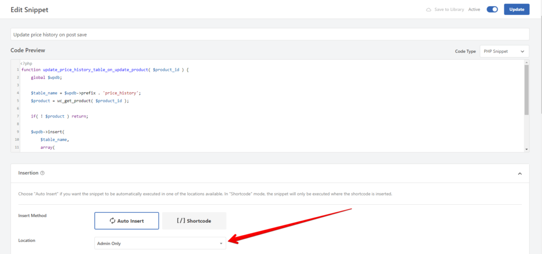This screenshot has width=542, height=254.
Task: Click the code editor vertical scrollbar thumb
Action: (526, 90)
